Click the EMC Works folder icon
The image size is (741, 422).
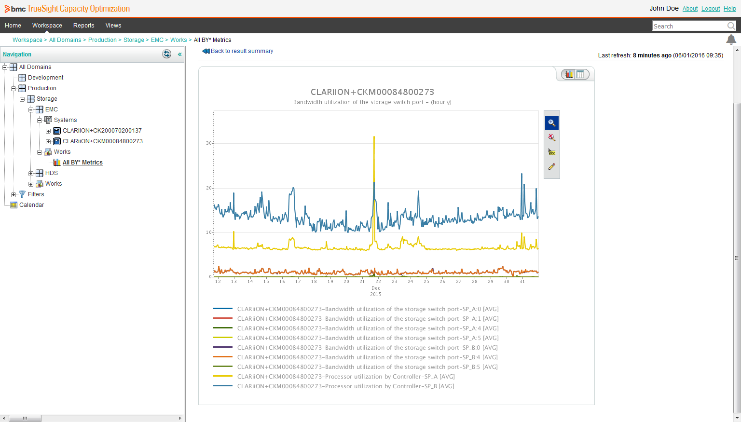pyautogui.click(x=48, y=152)
